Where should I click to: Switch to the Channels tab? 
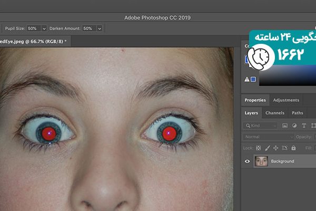coord(274,113)
